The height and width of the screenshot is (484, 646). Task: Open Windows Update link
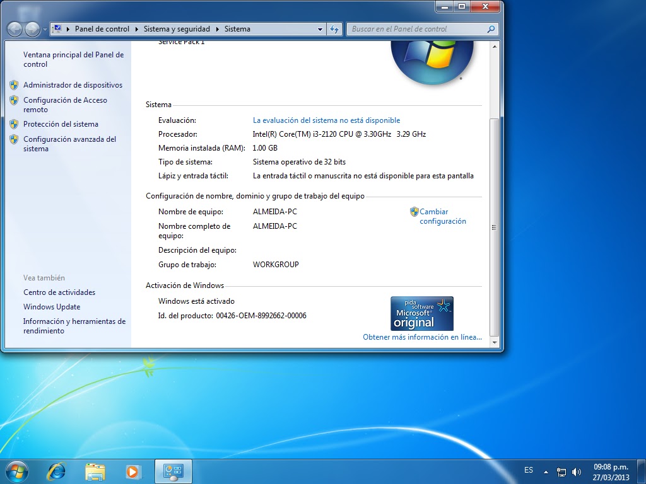point(52,307)
